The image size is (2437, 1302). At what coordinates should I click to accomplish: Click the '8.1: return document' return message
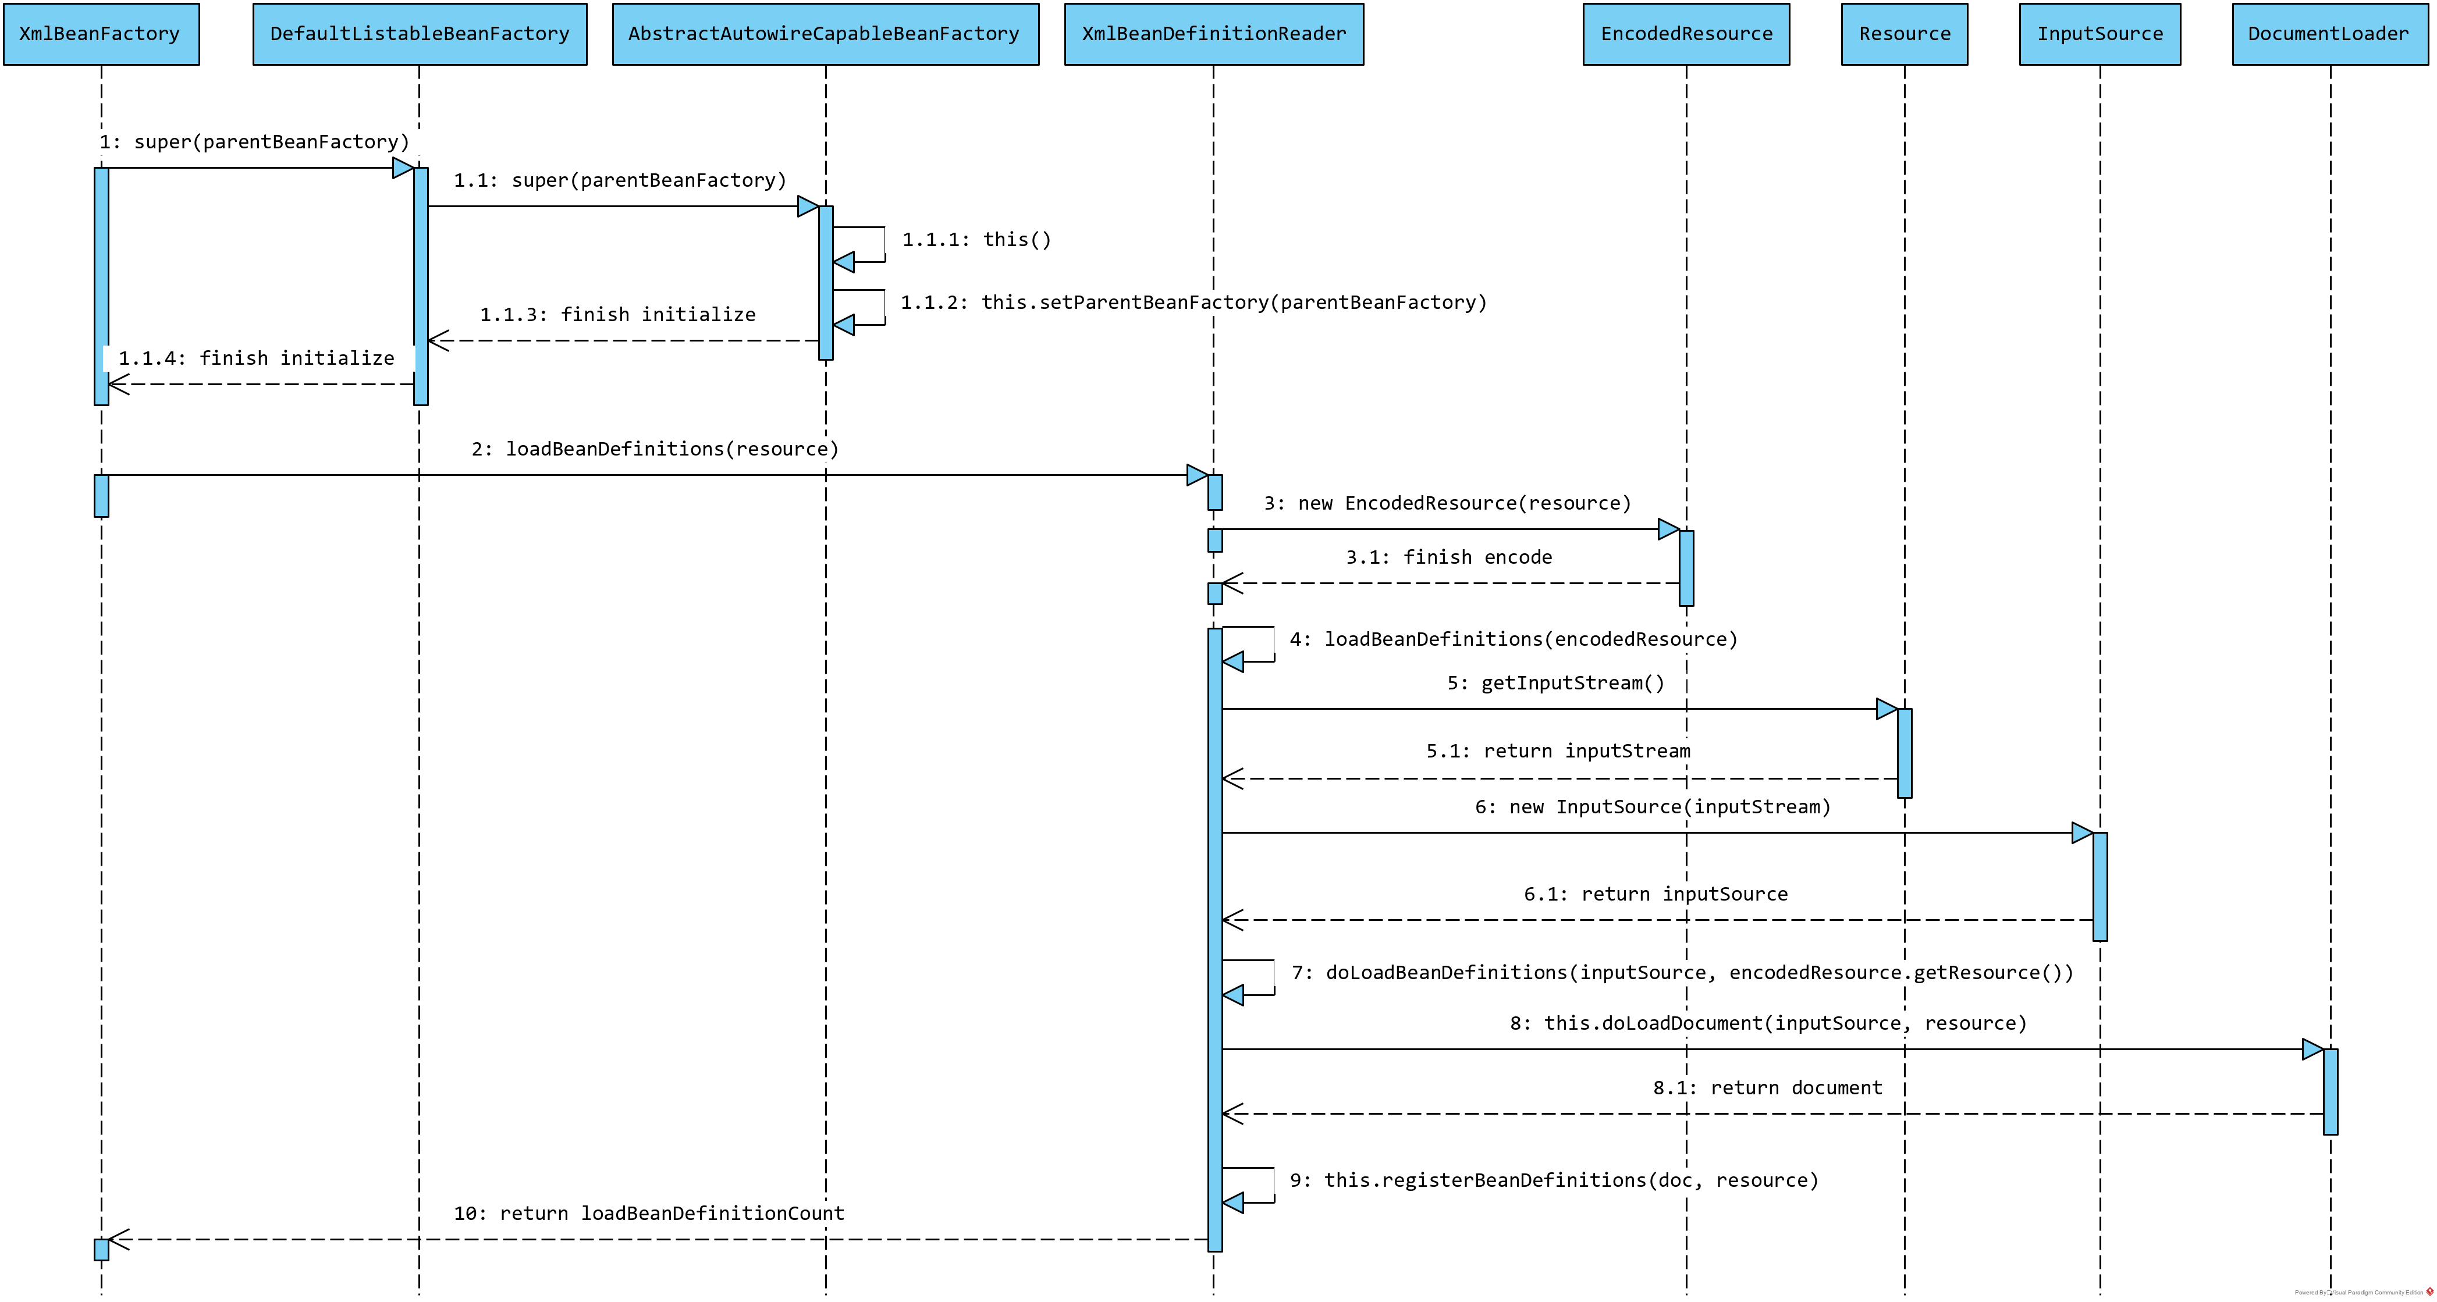pos(1767,1088)
